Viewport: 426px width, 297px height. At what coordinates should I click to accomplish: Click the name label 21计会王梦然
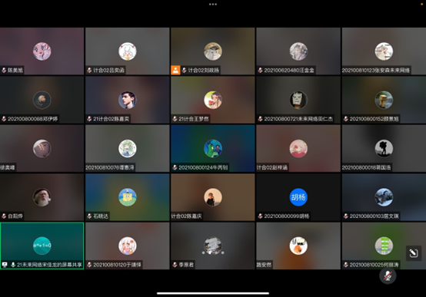tap(194, 119)
